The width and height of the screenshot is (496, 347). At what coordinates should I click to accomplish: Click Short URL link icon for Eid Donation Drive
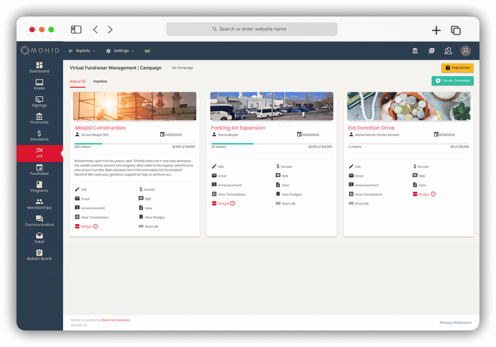tap(352, 204)
